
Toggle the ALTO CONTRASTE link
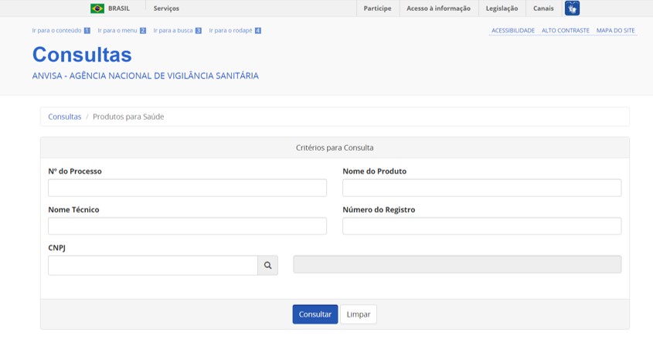click(x=566, y=30)
